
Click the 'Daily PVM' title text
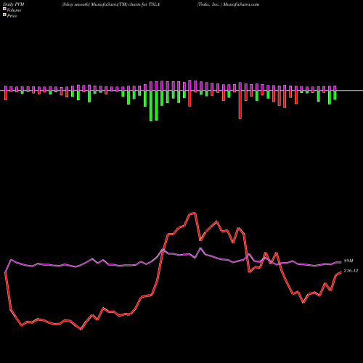coord(14,4)
